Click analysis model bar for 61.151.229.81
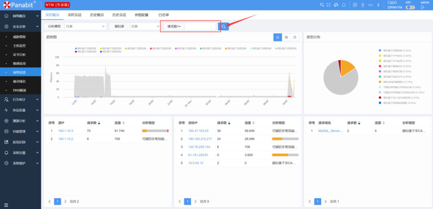The width and height of the screenshot is (433, 209). point(285,155)
